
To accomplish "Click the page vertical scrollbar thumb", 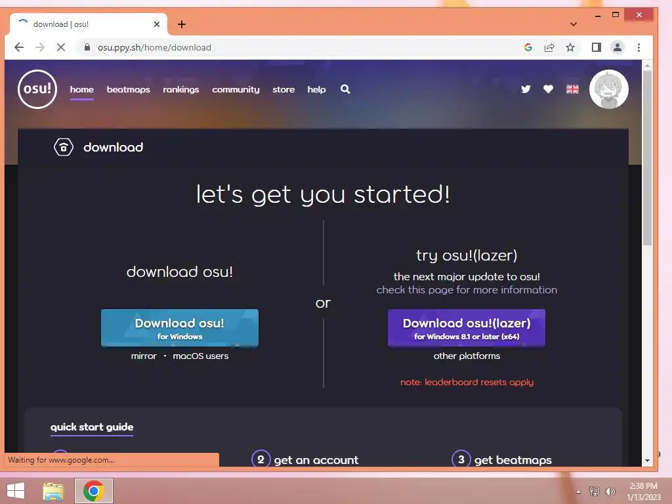I will (x=647, y=159).
